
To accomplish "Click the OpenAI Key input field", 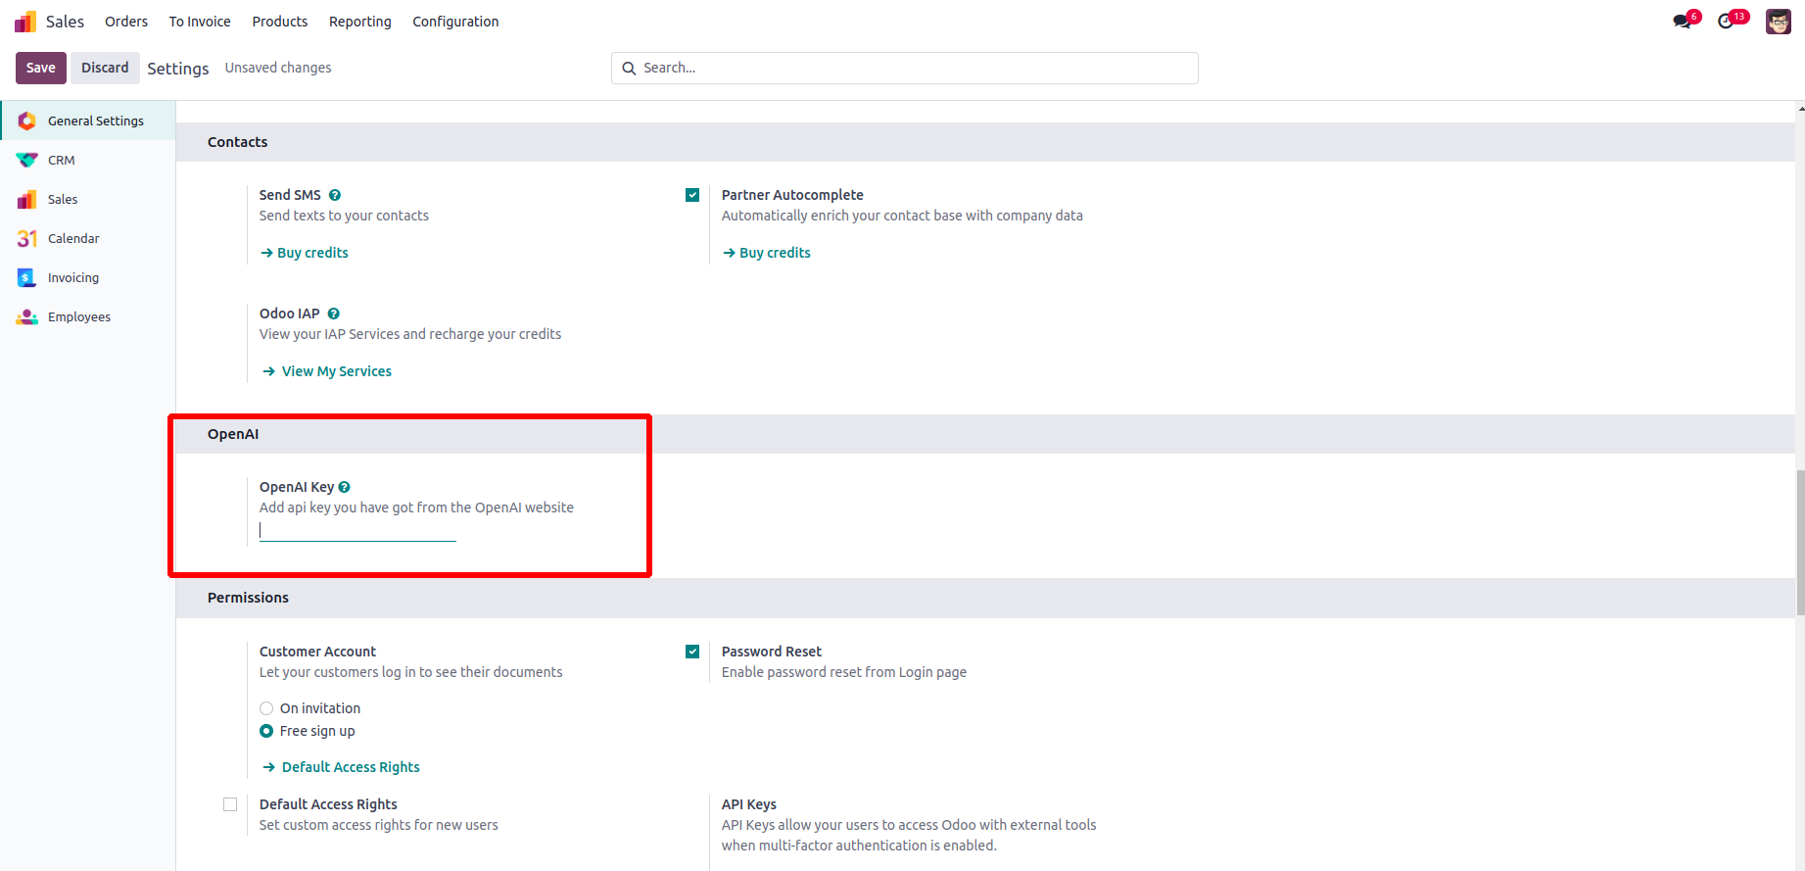I will click(x=357, y=530).
